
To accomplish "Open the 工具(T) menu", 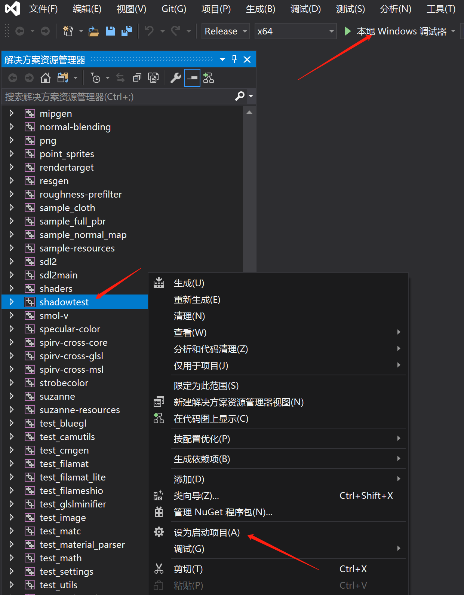I will click(441, 9).
